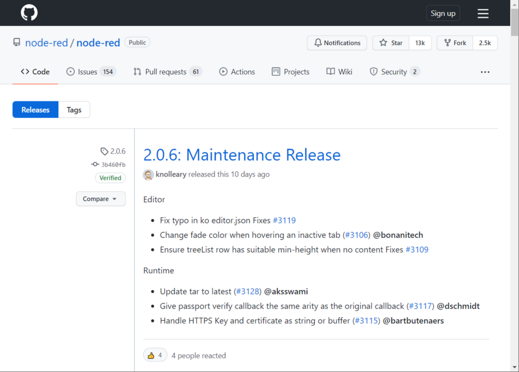Open the Issues tab
Viewport: 519px width, 372px height.
point(91,72)
